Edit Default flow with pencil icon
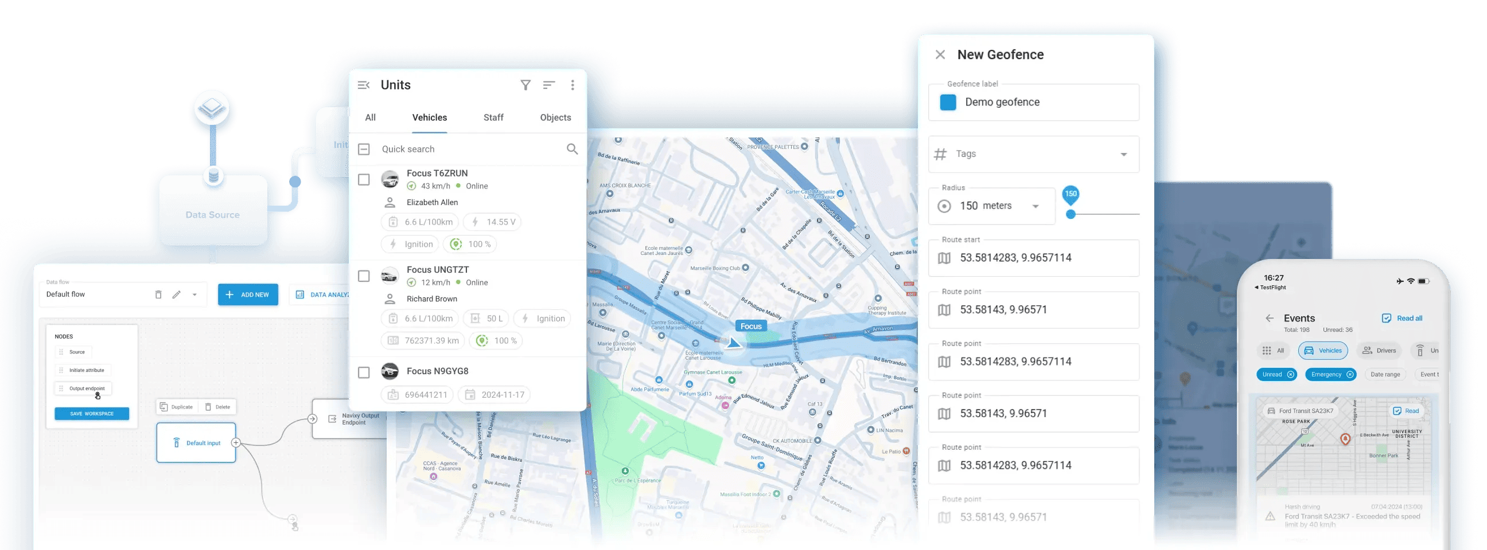 (x=177, y=294)
